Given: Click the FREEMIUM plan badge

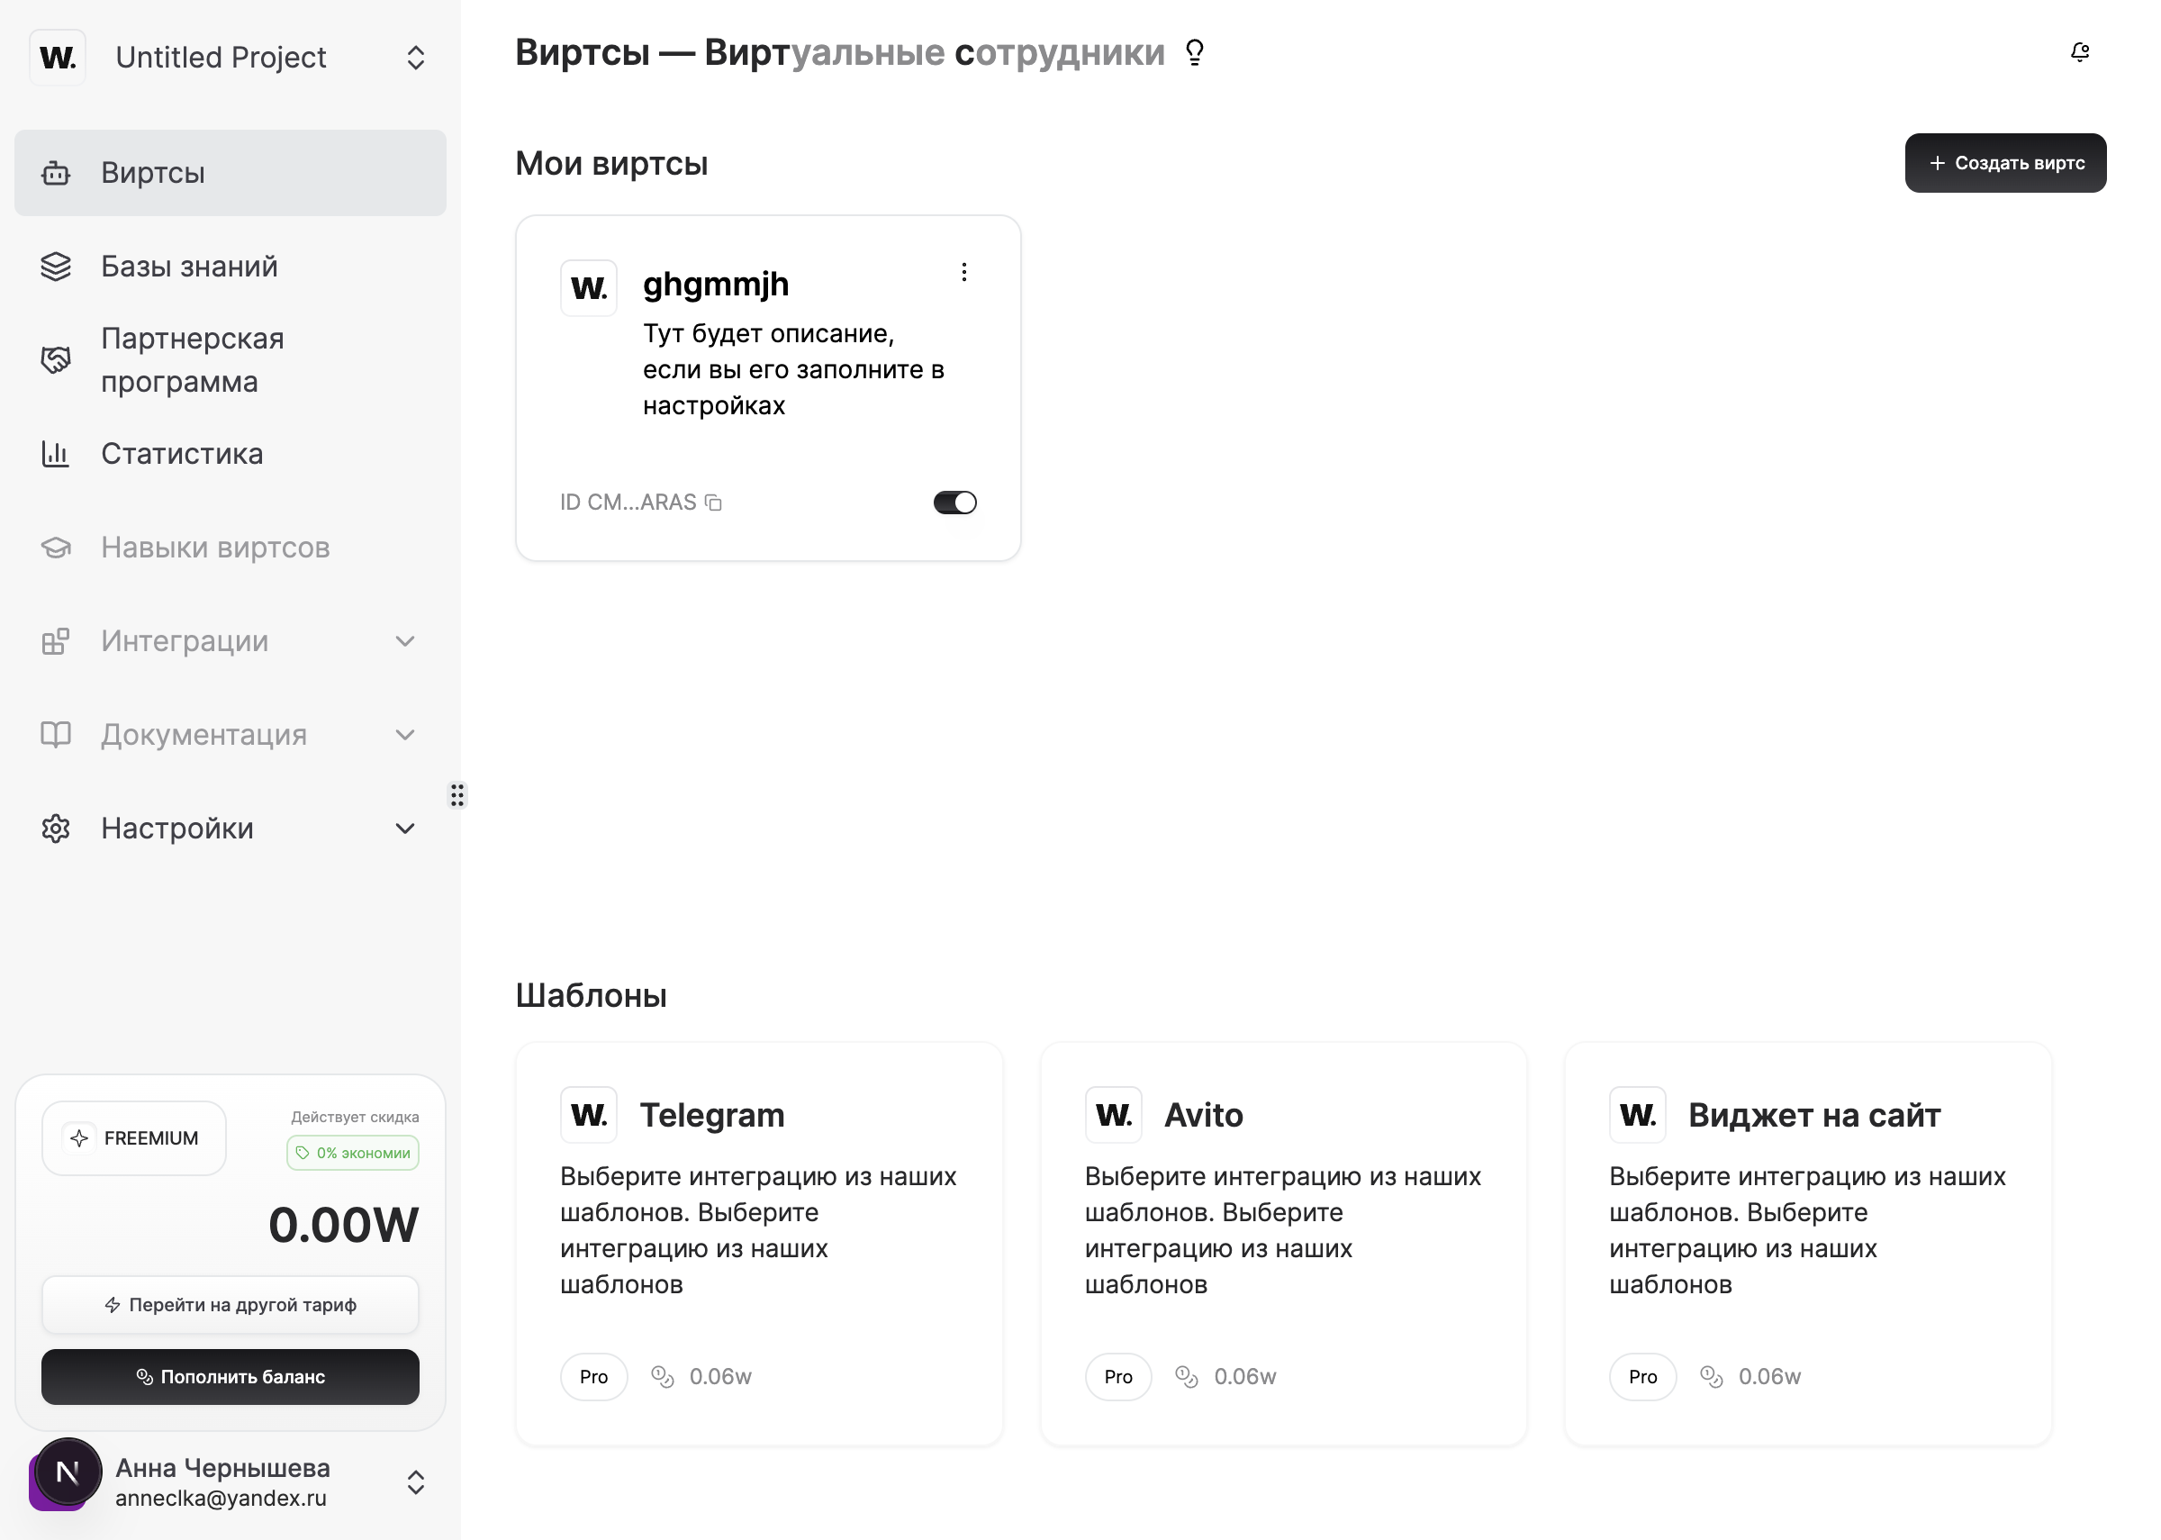Looking at the screenshot, I should (133, 1138).
